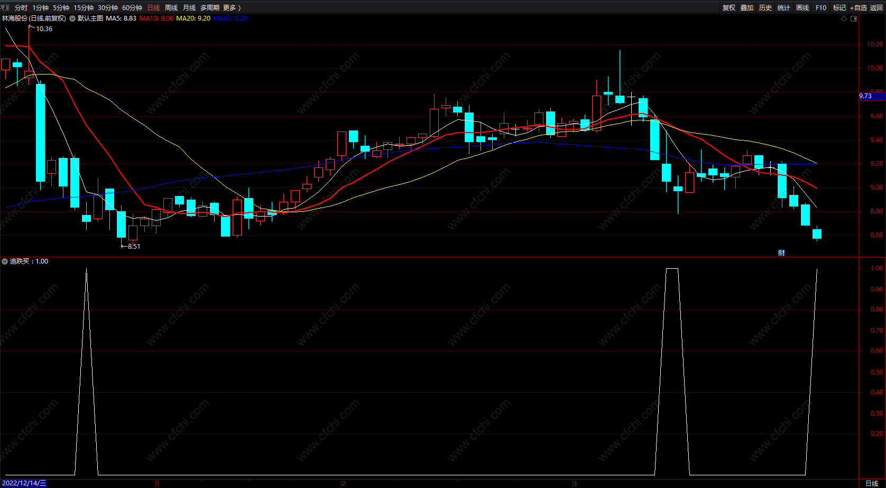Select the 60分钟 period tab

(132, 7)
